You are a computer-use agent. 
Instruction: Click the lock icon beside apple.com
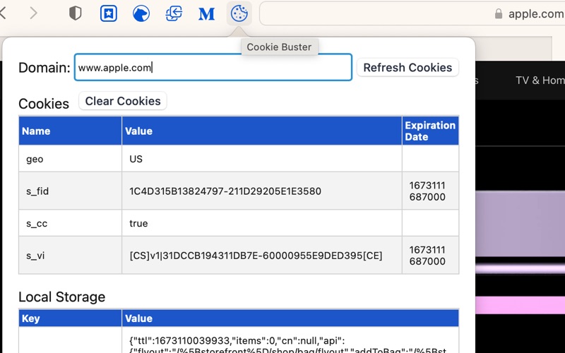point(499,13)
